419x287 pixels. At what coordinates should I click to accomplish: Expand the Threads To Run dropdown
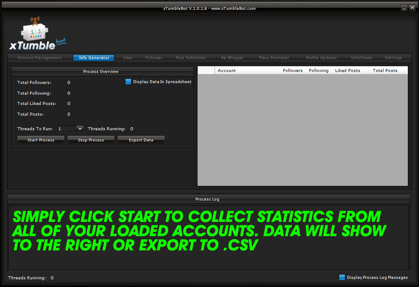(80, 129)
